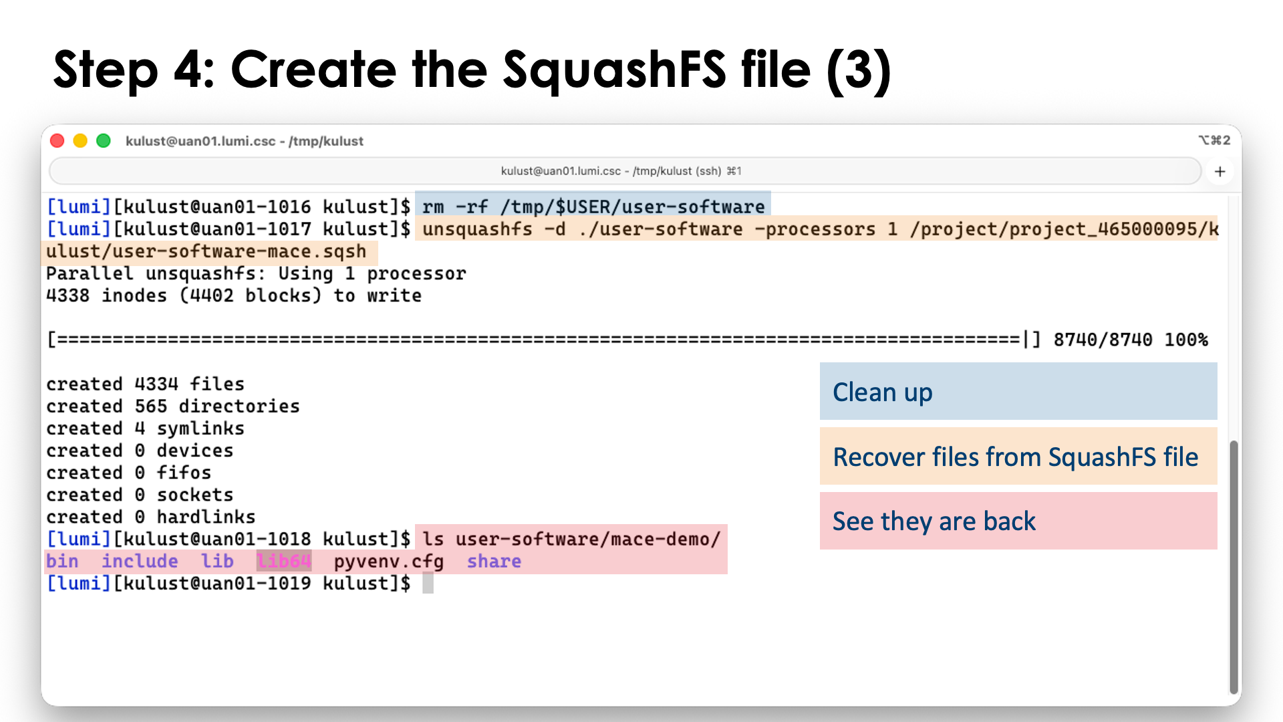The height and width of the screenshot is (722, 1283).
Task: Click the blinking terminal cursor block
Action: pyautogui.click(x=428, y=583)
